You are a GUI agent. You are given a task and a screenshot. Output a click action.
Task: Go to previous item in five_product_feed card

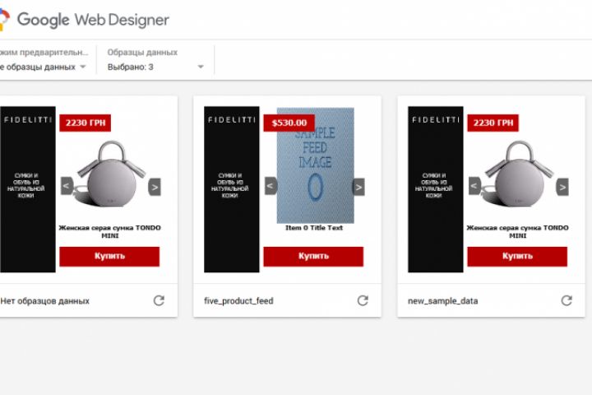pos(271,186)
